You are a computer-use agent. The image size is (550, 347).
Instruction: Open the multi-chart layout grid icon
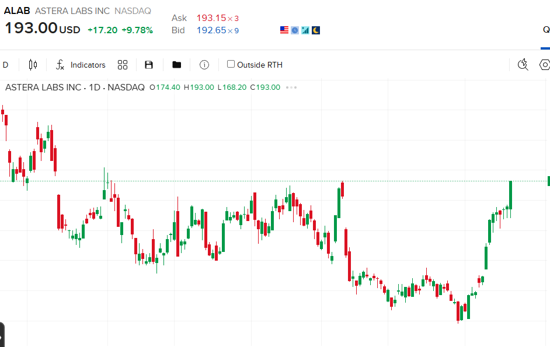[122, 65]
